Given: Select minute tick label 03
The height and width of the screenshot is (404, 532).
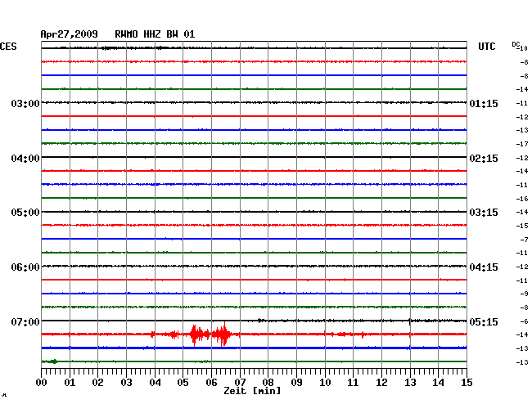Looking at the screenshot, I should click(x=127, y=383).
